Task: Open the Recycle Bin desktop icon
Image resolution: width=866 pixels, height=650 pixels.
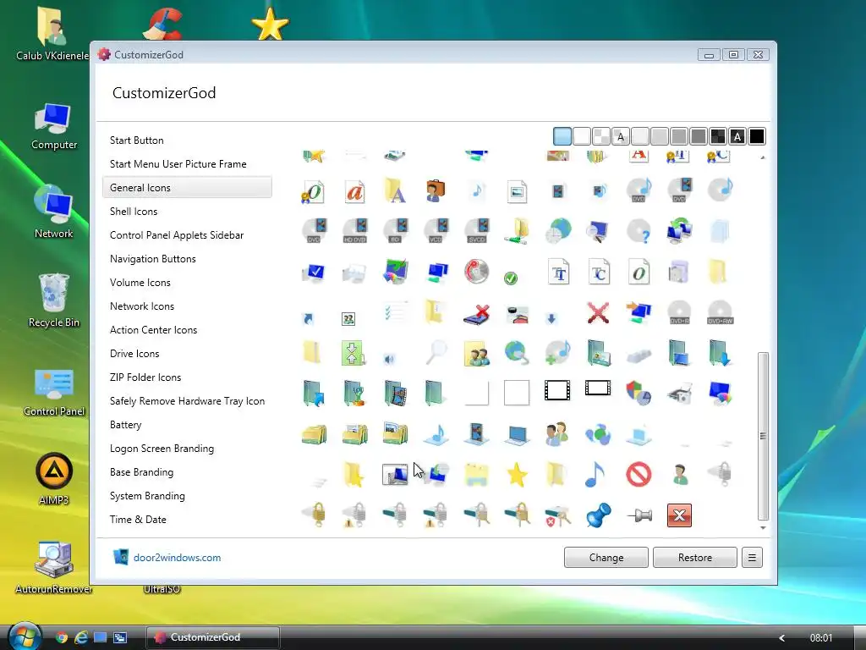Action: 53,300
